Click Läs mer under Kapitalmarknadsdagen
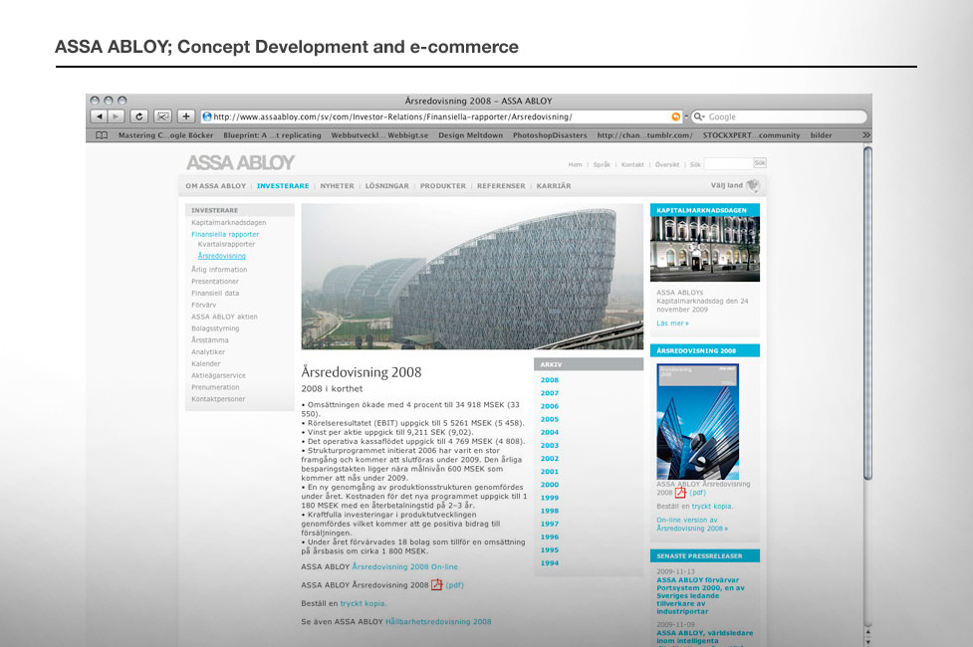Screen dimensions: 973x647 point(672,323)
